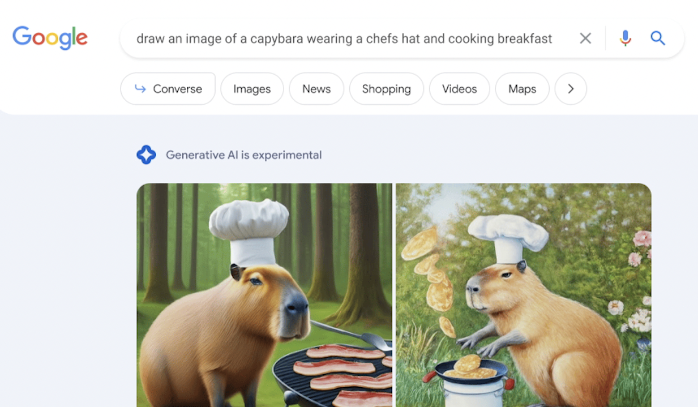The image size is (698, 407).
Task: Click the Google logo
Action: tap(50, 38)
